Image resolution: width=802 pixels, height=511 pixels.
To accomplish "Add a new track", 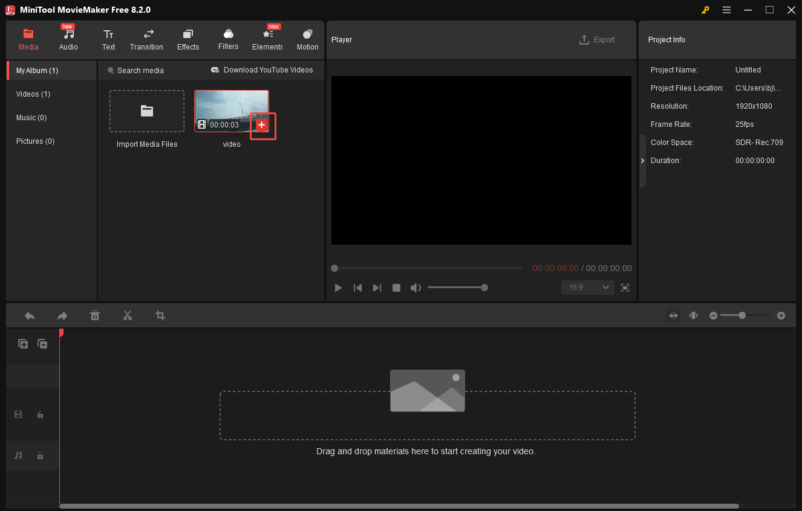I will click(23, 344).
